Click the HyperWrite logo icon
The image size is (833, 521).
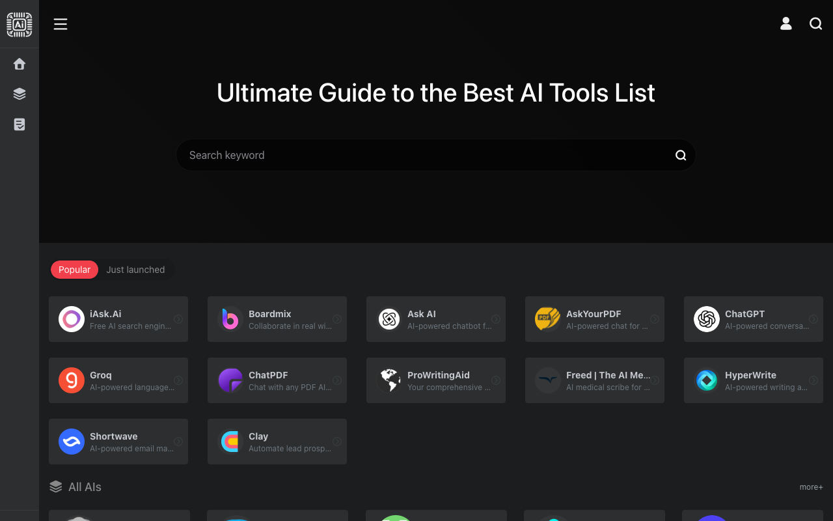707,380
